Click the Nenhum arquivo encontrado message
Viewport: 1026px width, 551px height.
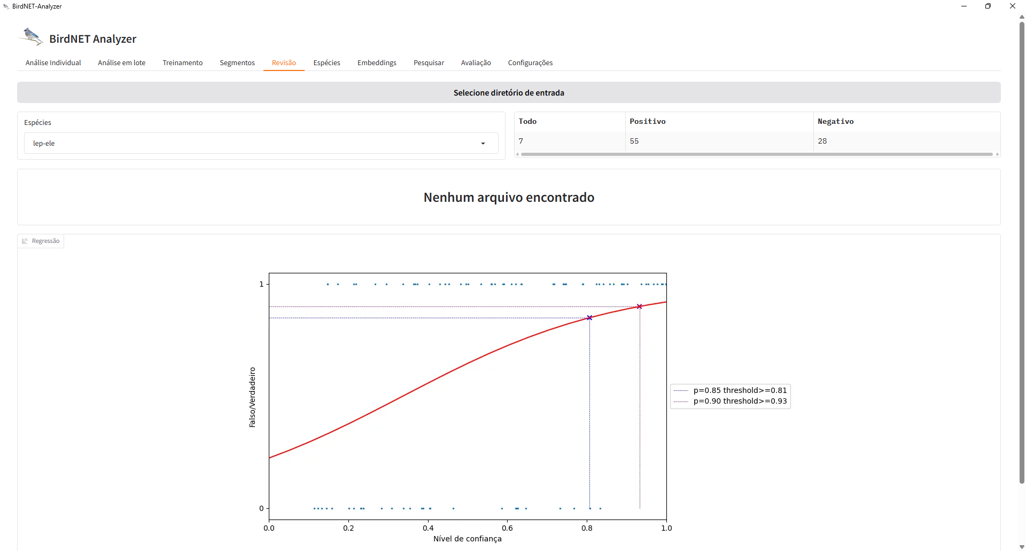509,197
